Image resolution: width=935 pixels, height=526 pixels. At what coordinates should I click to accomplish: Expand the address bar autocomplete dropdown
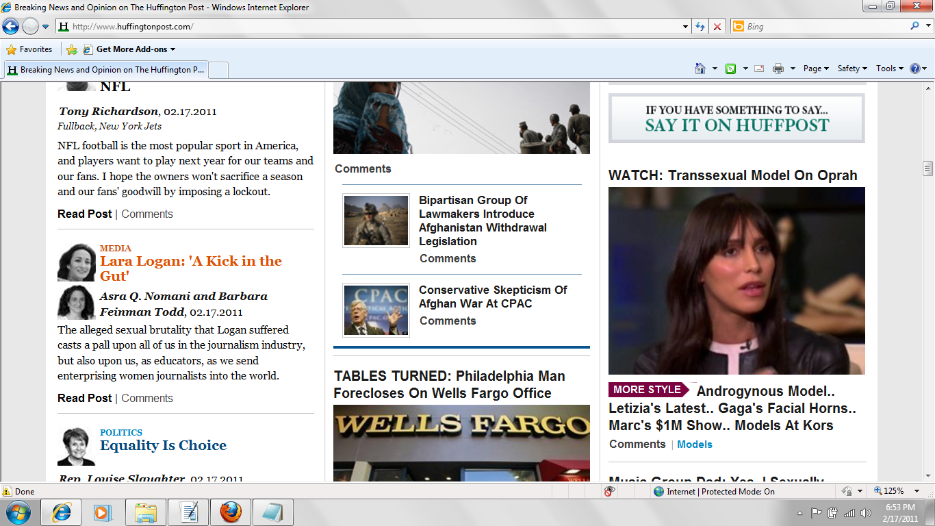(x=686, y=27)
